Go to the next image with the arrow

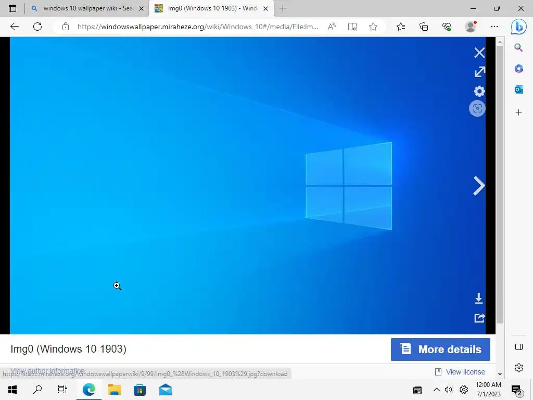(x=479, y=186)
